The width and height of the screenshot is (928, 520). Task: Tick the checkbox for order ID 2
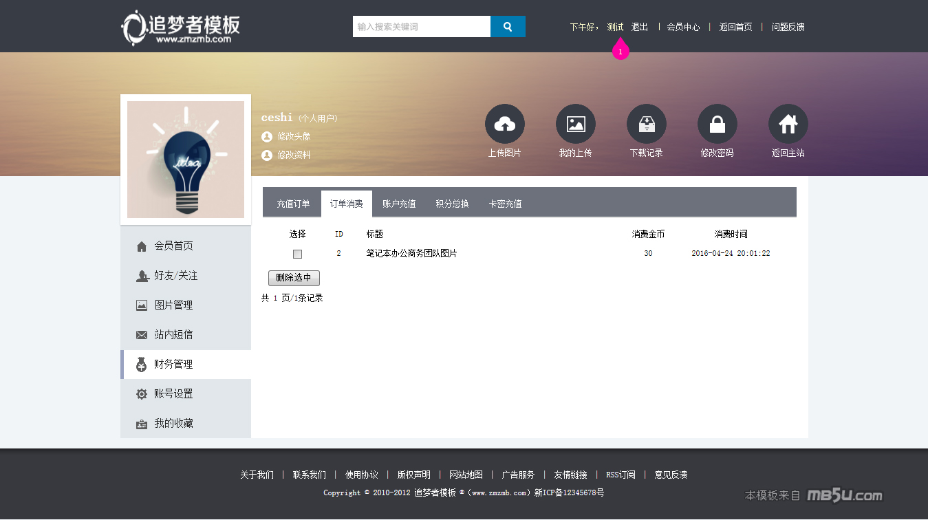pos(297,254)
